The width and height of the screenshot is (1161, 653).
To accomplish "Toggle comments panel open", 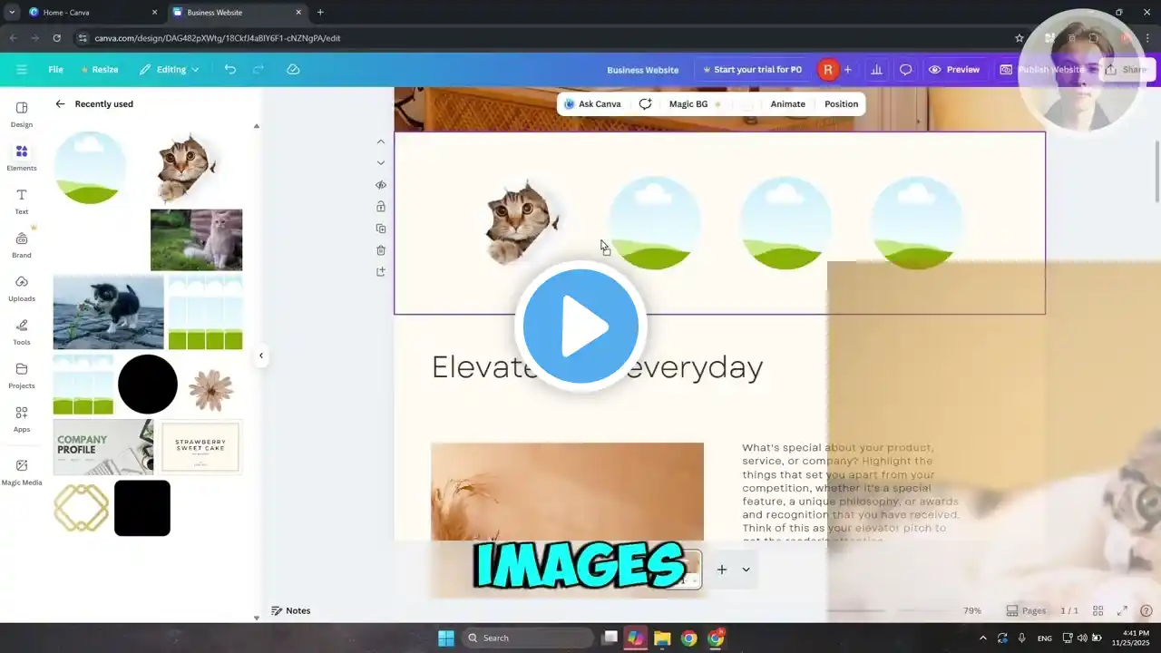I will point(905,69).
